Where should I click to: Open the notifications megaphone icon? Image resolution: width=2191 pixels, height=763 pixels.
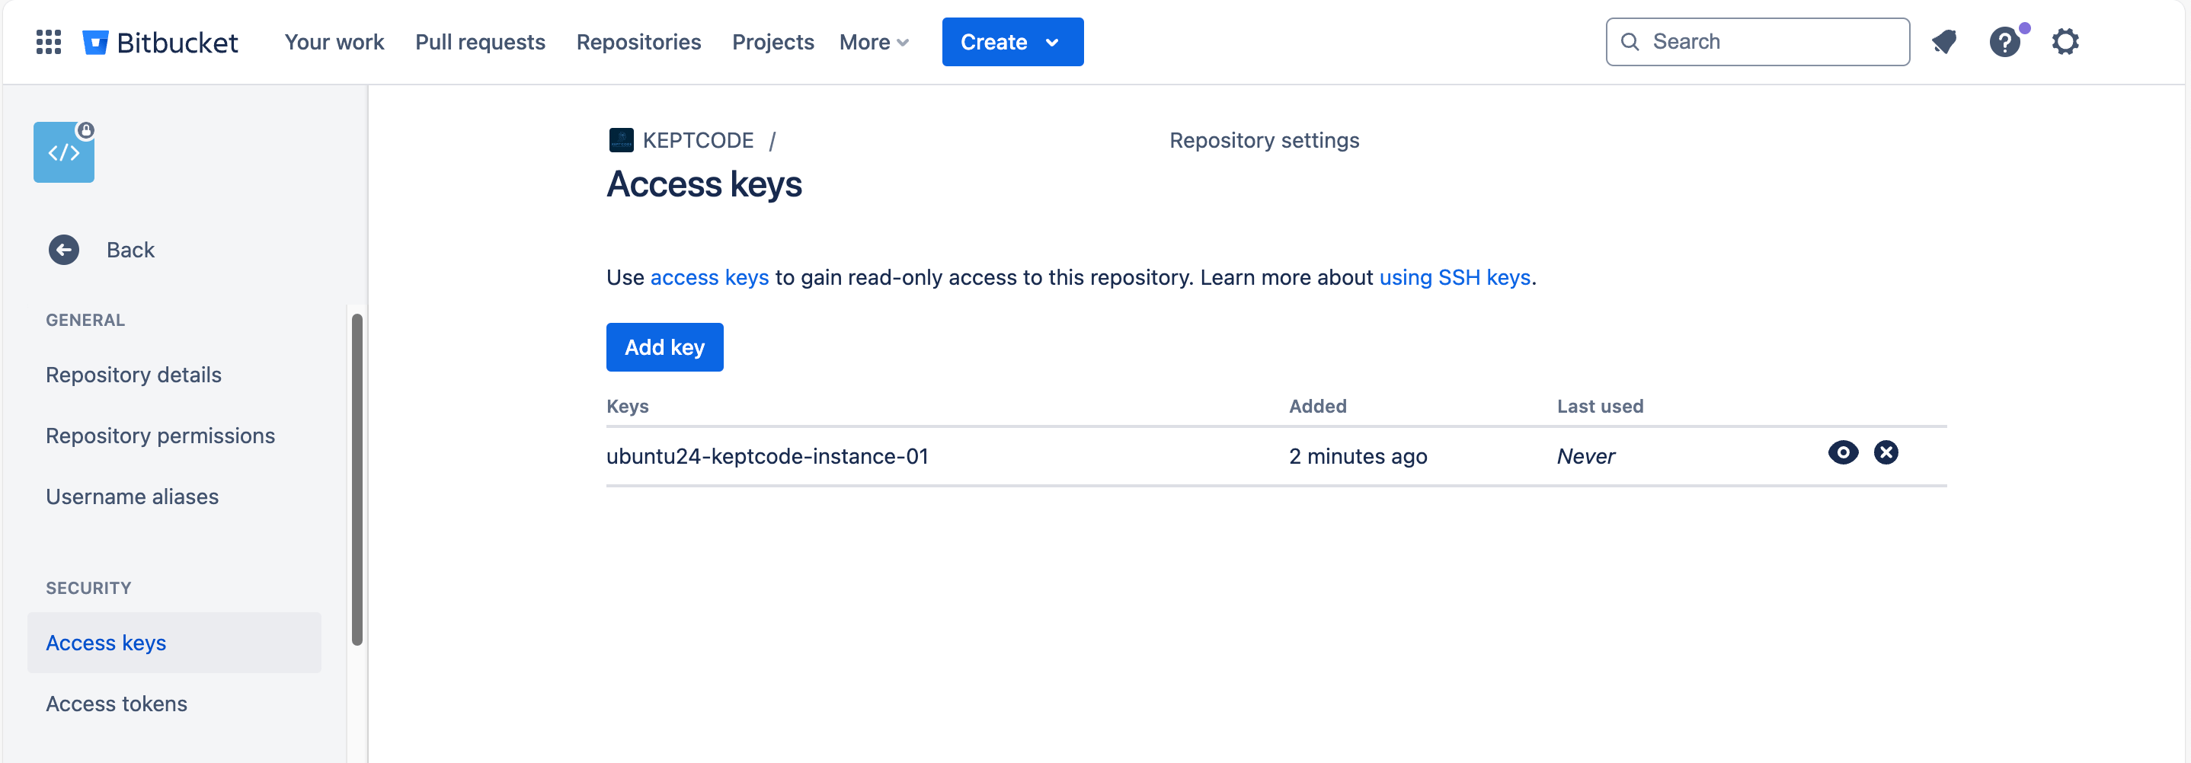click(1944, 42)
